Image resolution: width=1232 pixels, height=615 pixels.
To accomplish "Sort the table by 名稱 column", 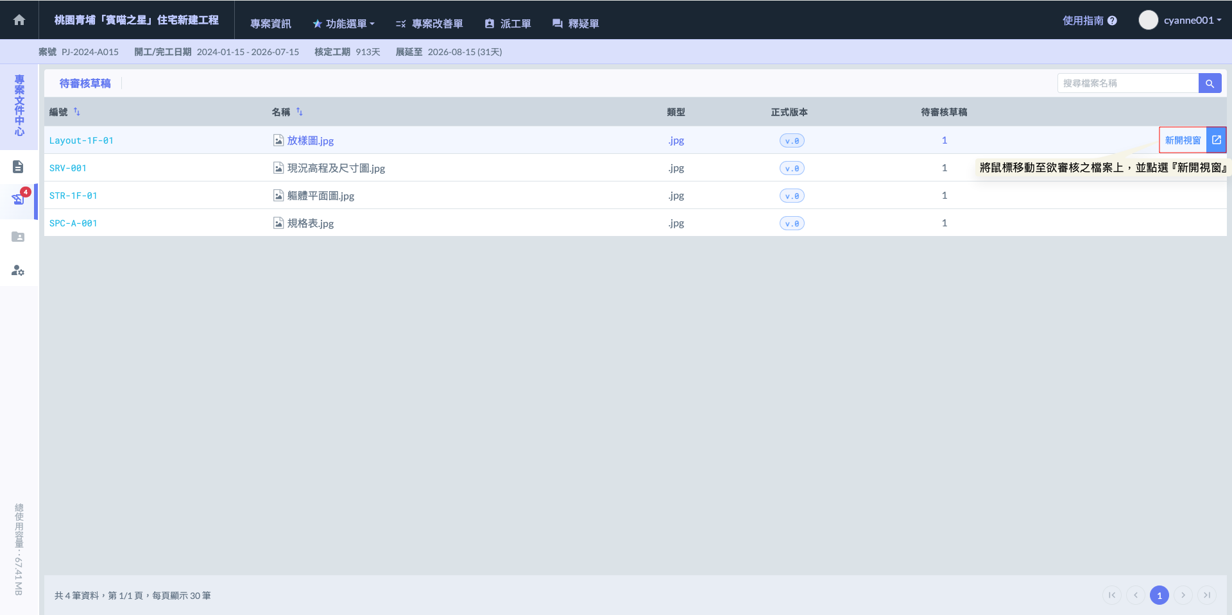I will pos(299,112).
